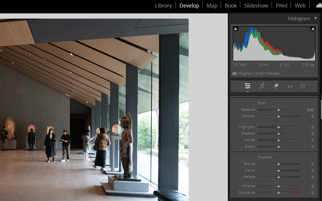Viewport: 322px width, 201px height.
Task: Click the histogram graph area
Action: point(274,43)
